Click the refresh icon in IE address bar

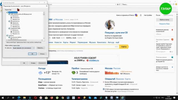coord(119,4)
